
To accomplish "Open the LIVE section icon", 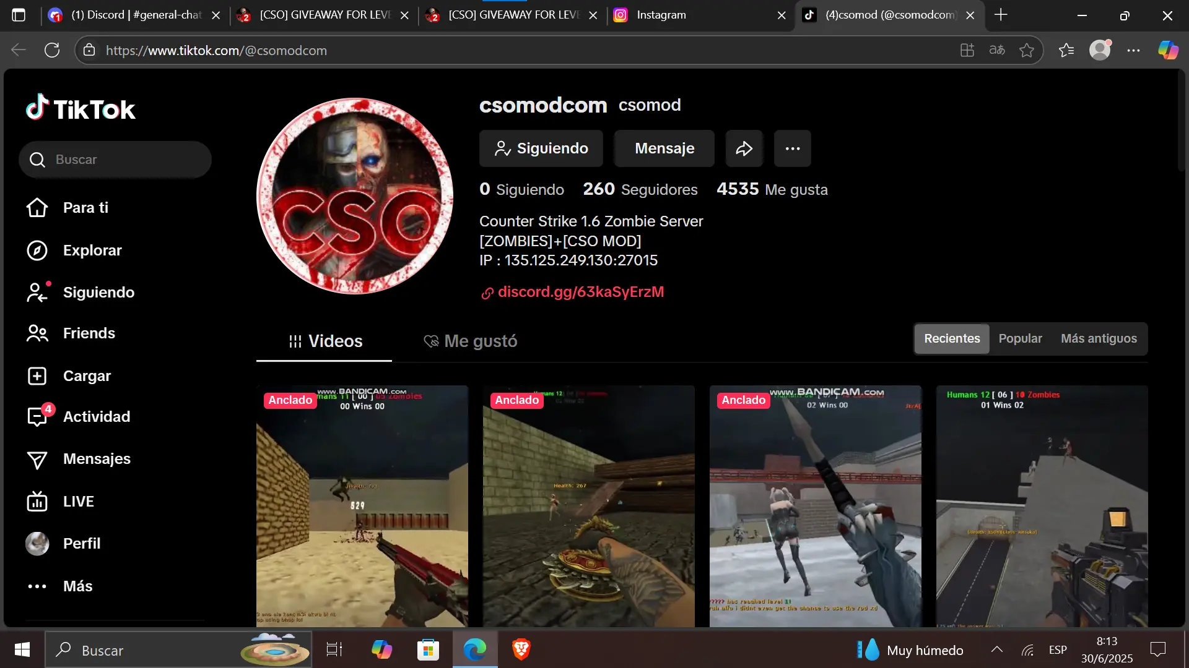I will pos(37,502).
